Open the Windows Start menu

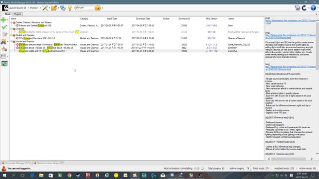click(4, 175)
